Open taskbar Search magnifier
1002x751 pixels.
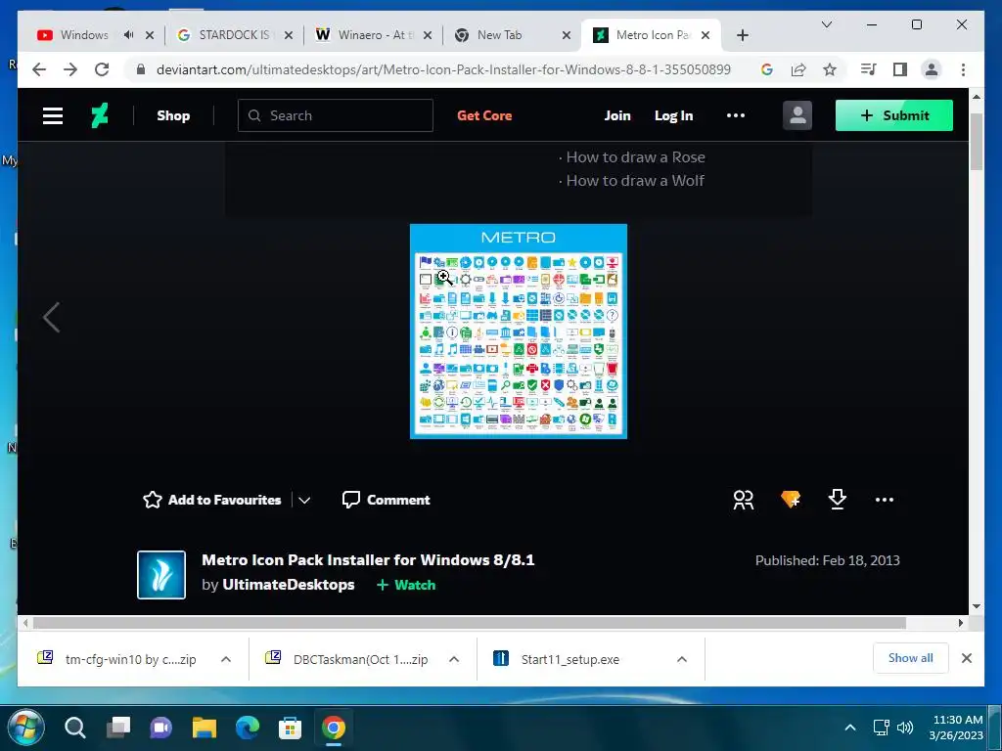(74, 727)
